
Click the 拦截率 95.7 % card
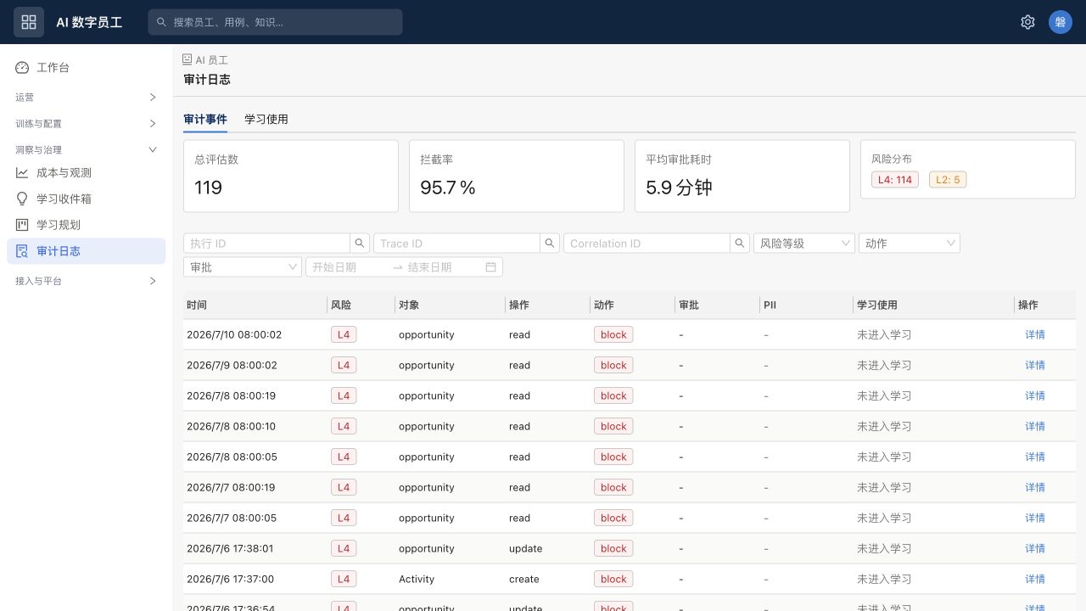[x=517, y=176]
